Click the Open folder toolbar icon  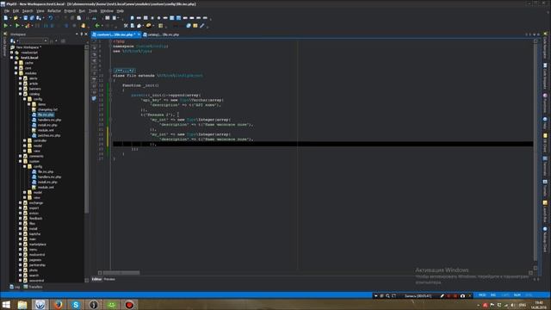coord(15,18)
